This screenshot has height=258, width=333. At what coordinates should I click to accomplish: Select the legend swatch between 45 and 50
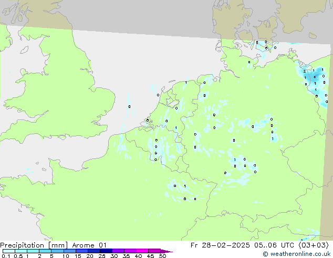click(154, 251)
